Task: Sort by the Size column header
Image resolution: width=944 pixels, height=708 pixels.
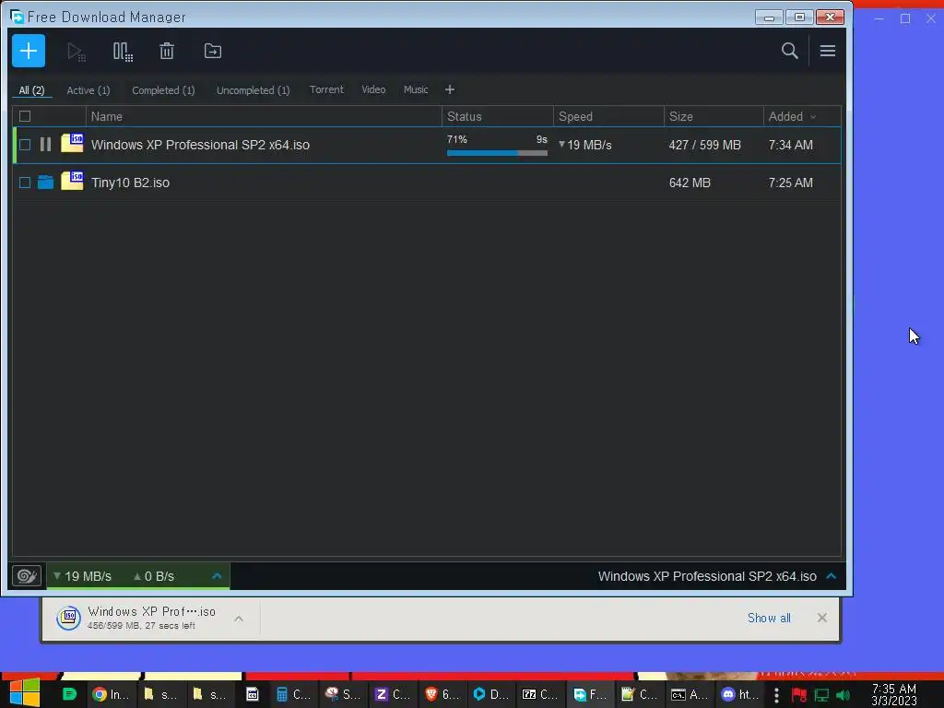Action: click(714, 116)
